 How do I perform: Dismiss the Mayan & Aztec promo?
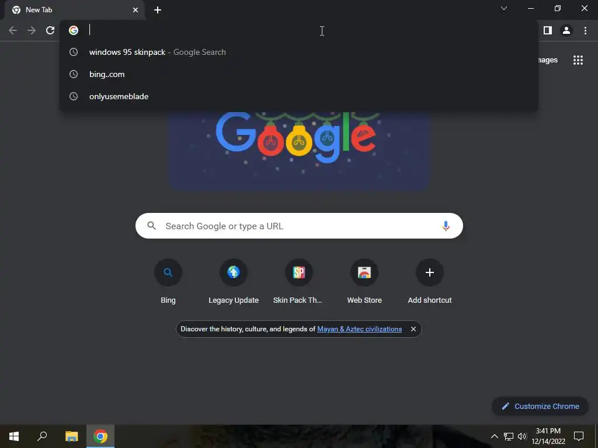click(413, 329)
